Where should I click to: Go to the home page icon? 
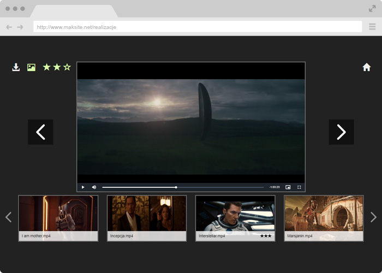click(x=366, y=67)
